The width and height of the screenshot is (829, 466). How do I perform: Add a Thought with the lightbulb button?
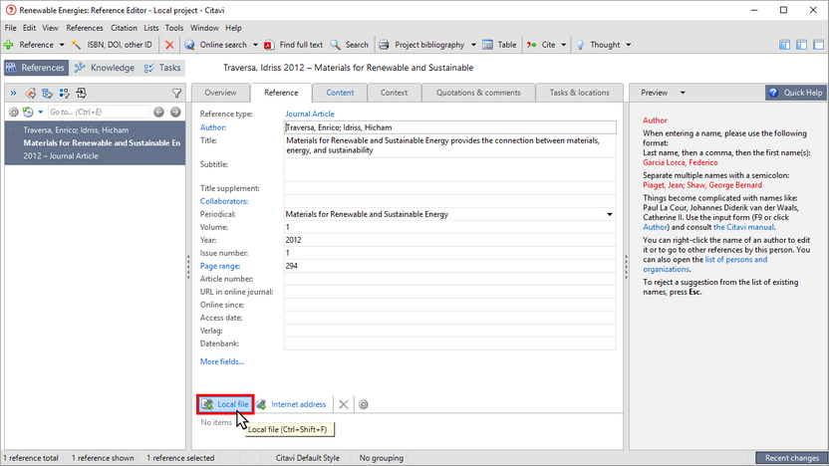pos(598,45)
